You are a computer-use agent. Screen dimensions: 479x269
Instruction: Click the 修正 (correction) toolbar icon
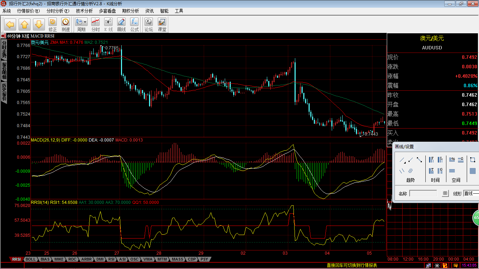tap(53, 25)
